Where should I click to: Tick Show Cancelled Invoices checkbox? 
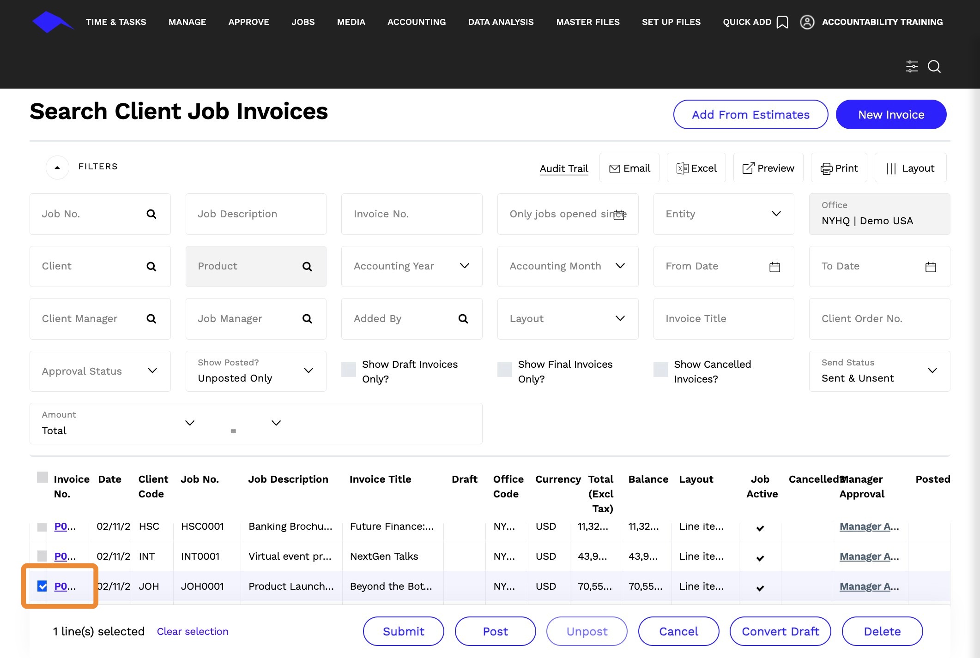pyautogui.click(x=660, y=370)
